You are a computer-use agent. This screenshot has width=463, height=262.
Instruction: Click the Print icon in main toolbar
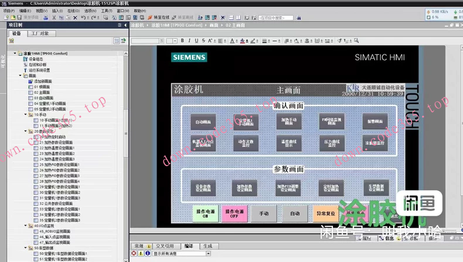[x=45, y=18]
